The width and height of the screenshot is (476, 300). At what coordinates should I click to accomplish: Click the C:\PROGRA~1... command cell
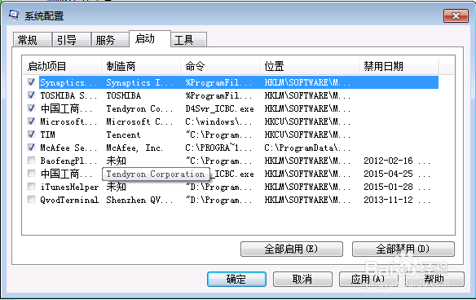[218, 148]
